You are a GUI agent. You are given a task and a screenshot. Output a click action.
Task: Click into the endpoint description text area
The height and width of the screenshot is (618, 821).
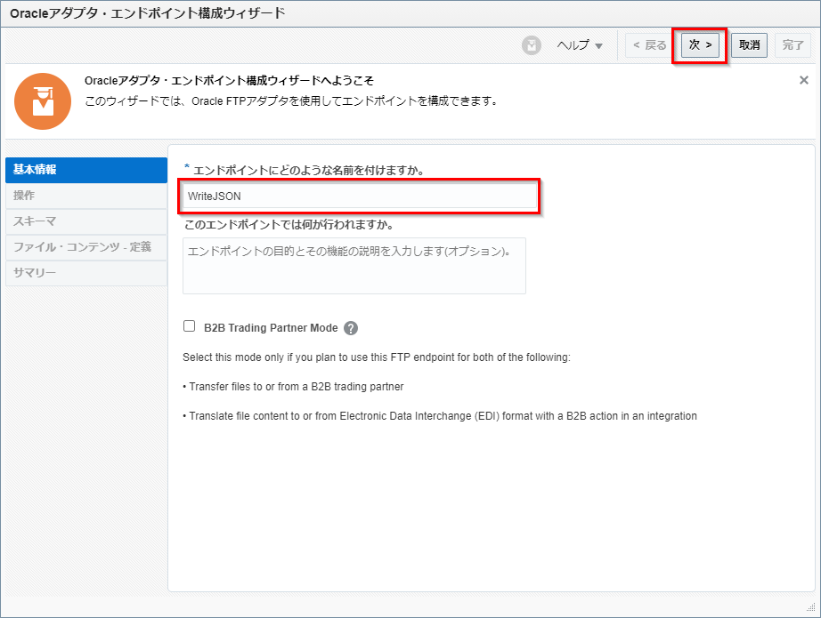point(354,265)
